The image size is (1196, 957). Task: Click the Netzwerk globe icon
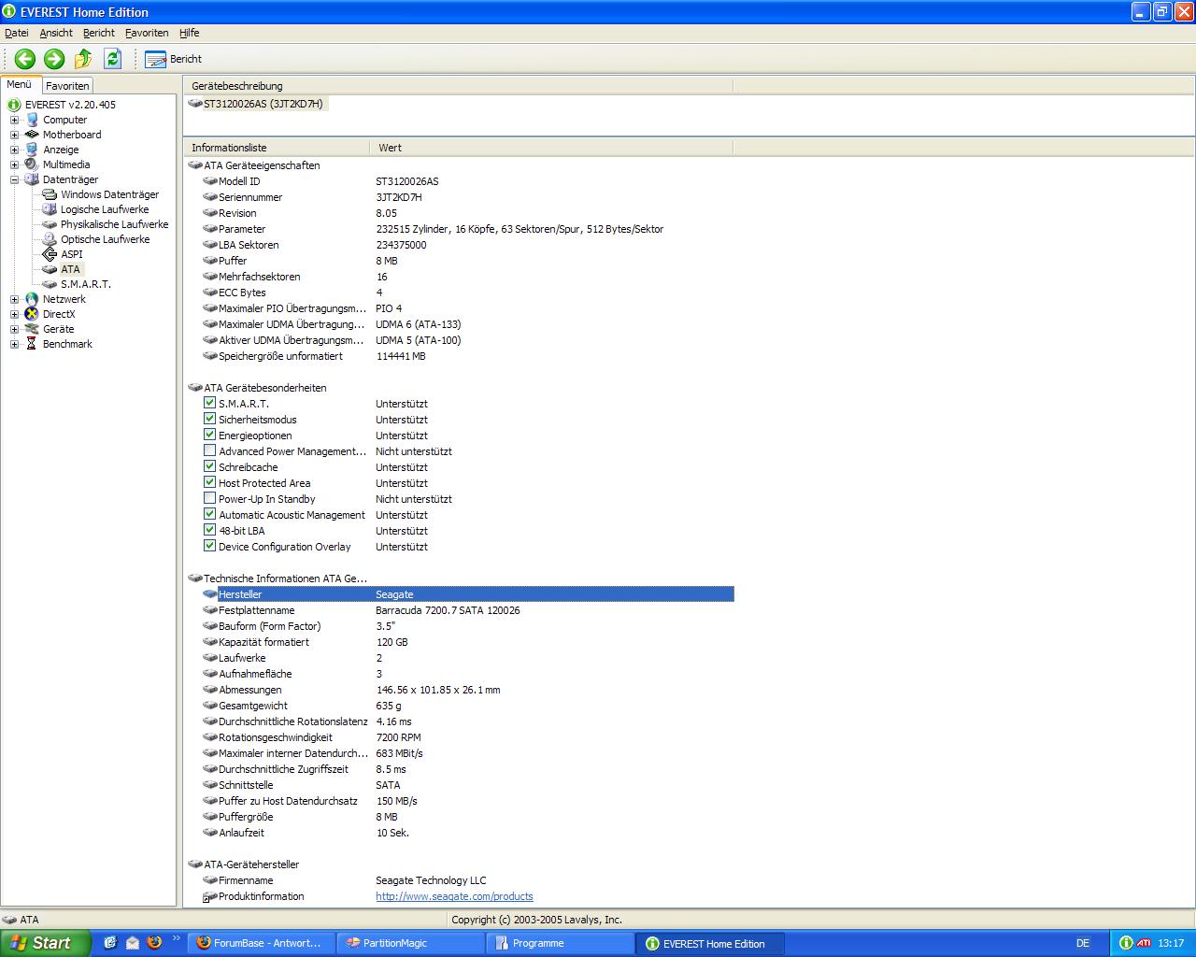click(32, 299)
